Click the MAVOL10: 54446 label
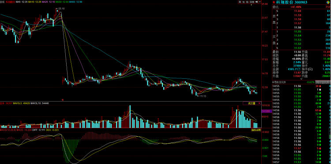Image resolution: width=331 pixels, height=164 pixels. 40,103
